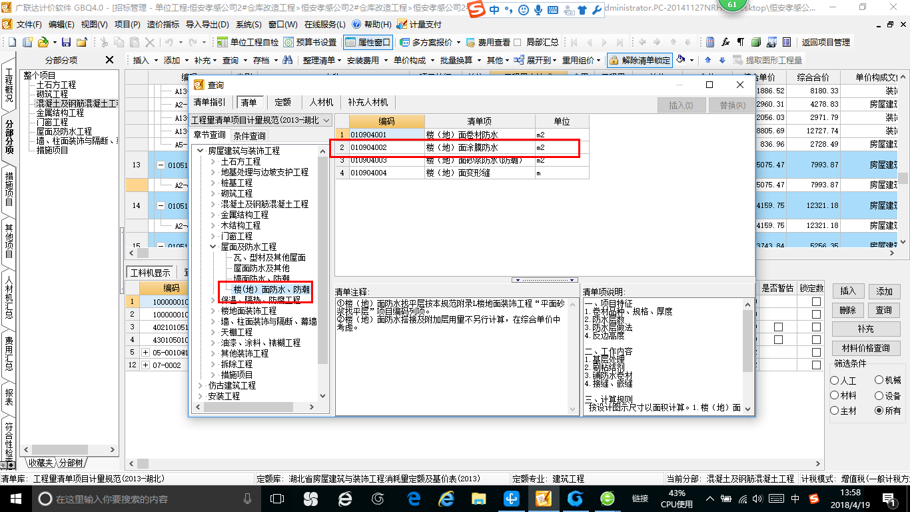Switch to the 条件查询 tab
This screenshot has width=910, height=512.
249,135
